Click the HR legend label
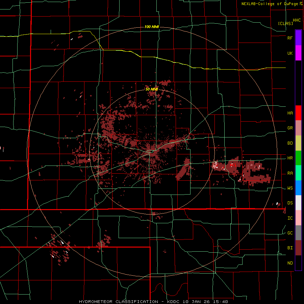This screenshot has width=304, height=304. pos(290,158)
